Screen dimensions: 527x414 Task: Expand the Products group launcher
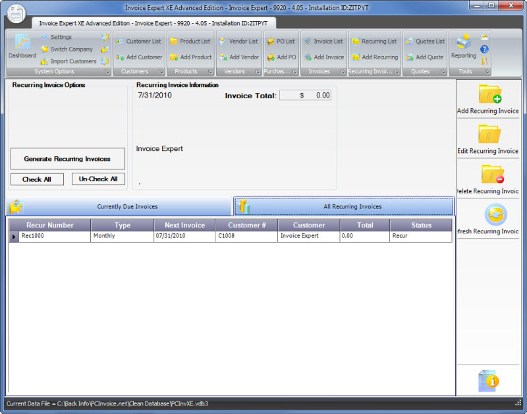click(x=210, y=72)
